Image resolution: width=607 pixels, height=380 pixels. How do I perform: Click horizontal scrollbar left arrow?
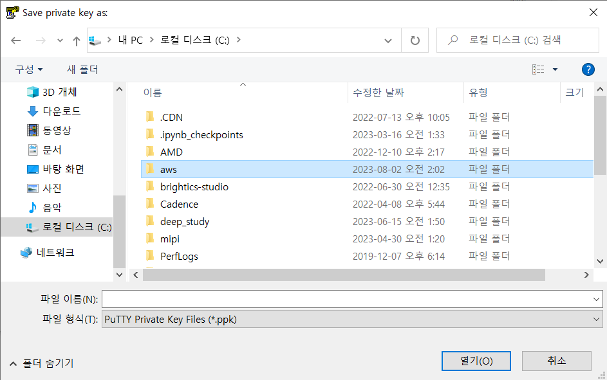(135, 275)
